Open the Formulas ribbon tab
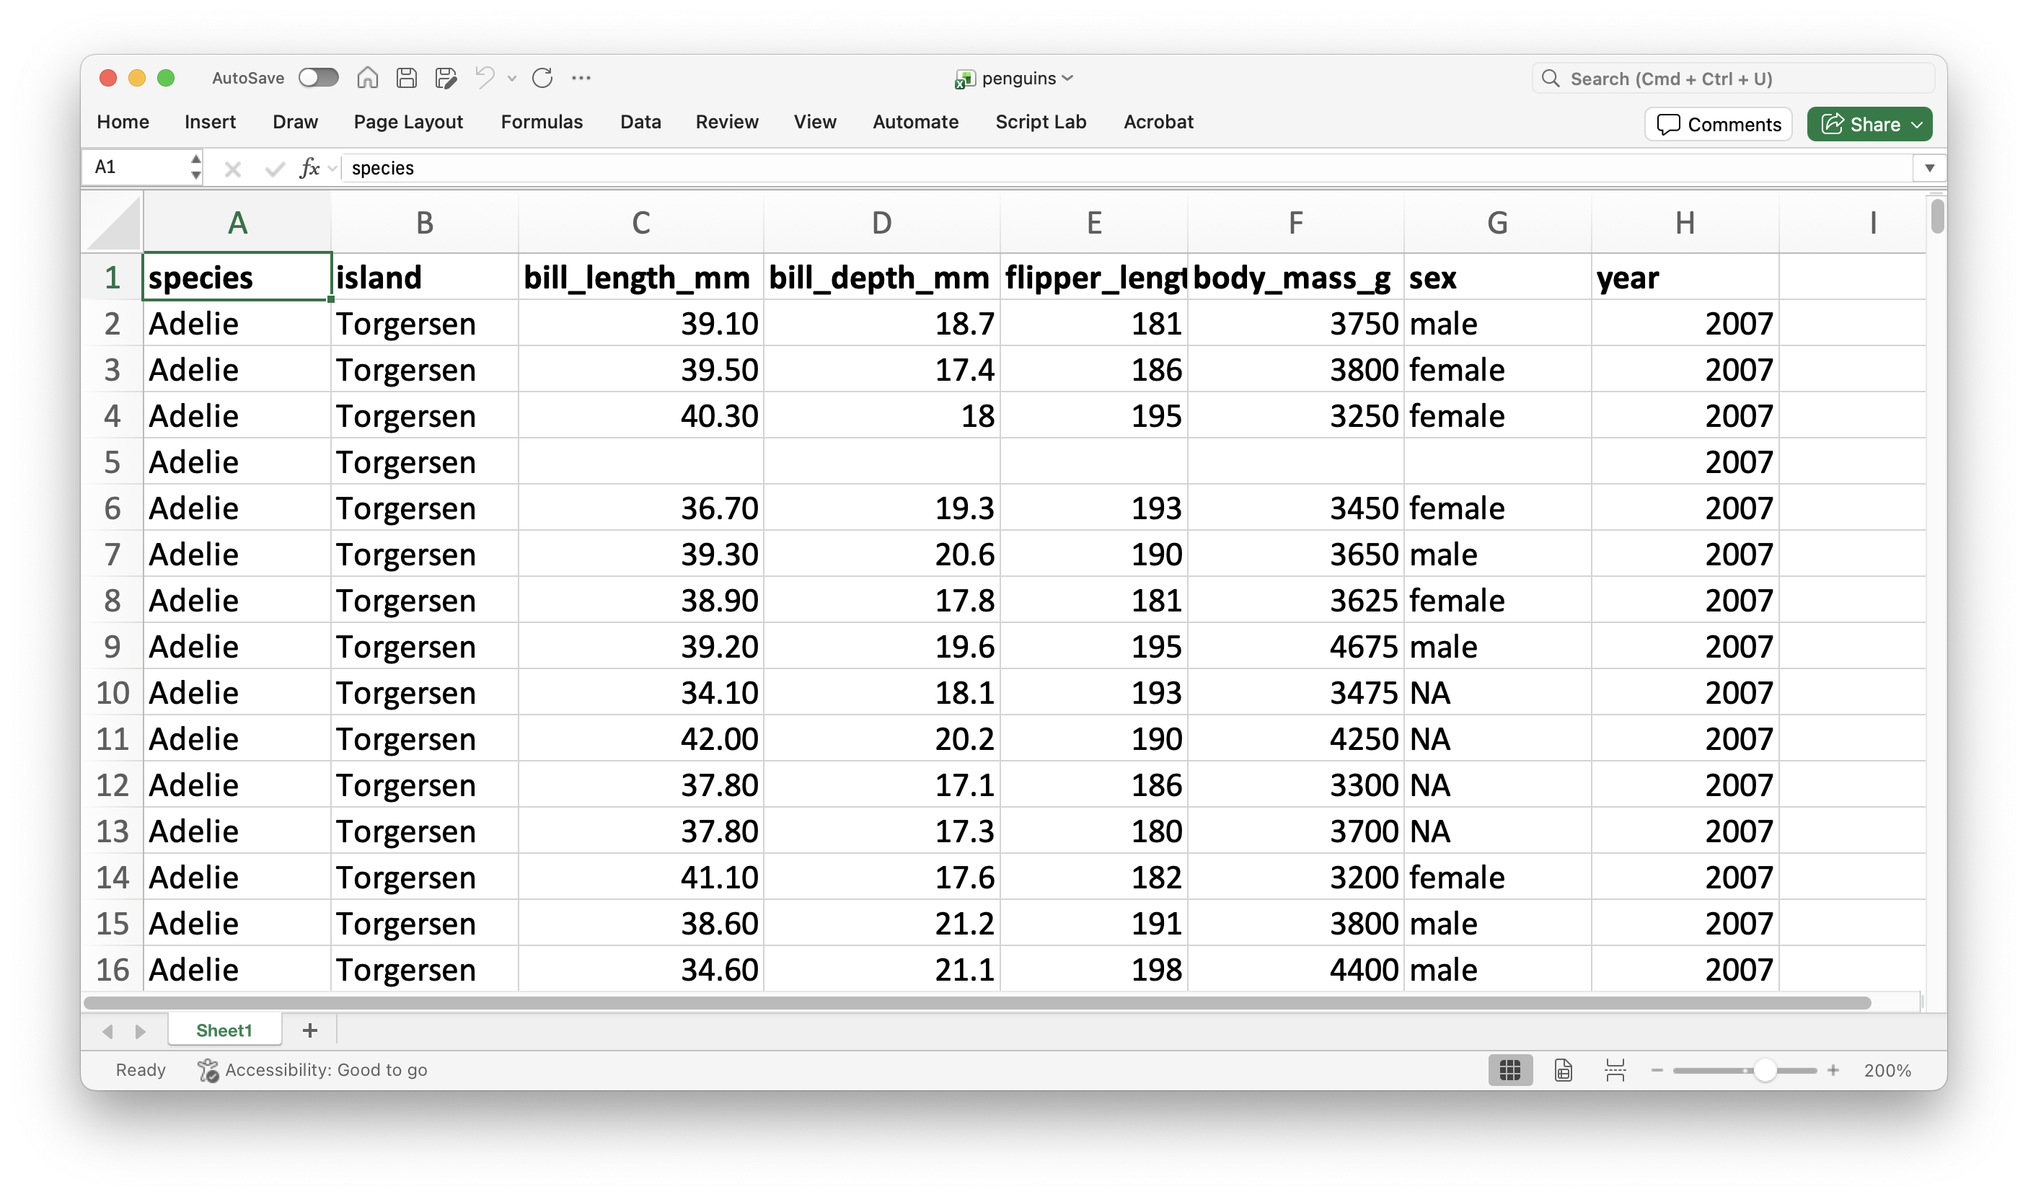Screen dimensions: 2028x1197 [x=542, y=122]
